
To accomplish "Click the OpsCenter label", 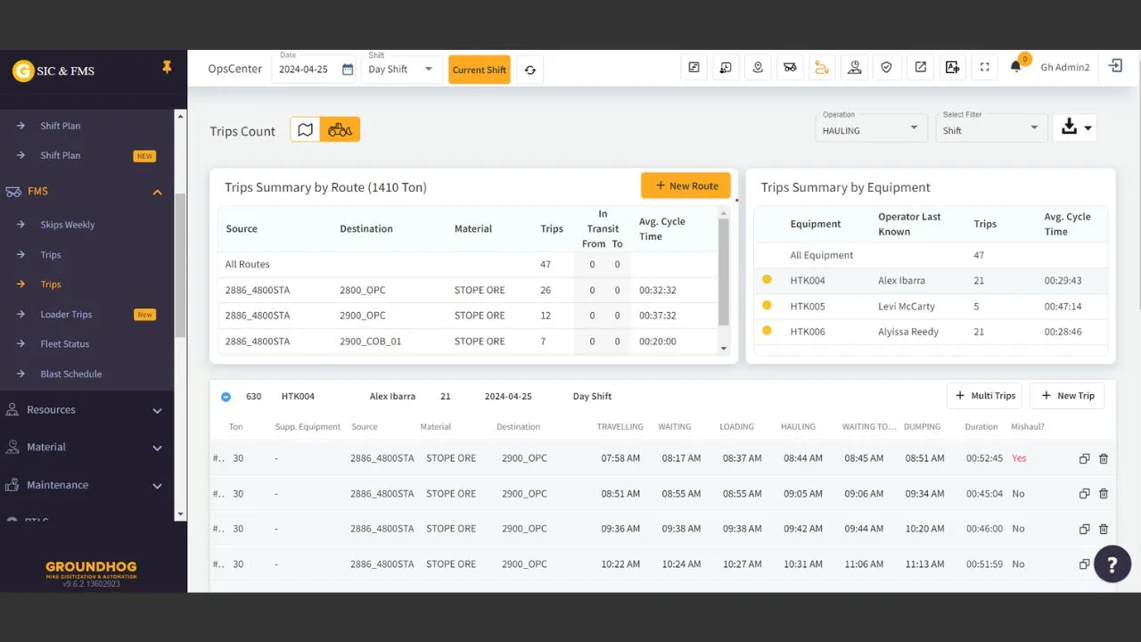I will click(235, 69).
